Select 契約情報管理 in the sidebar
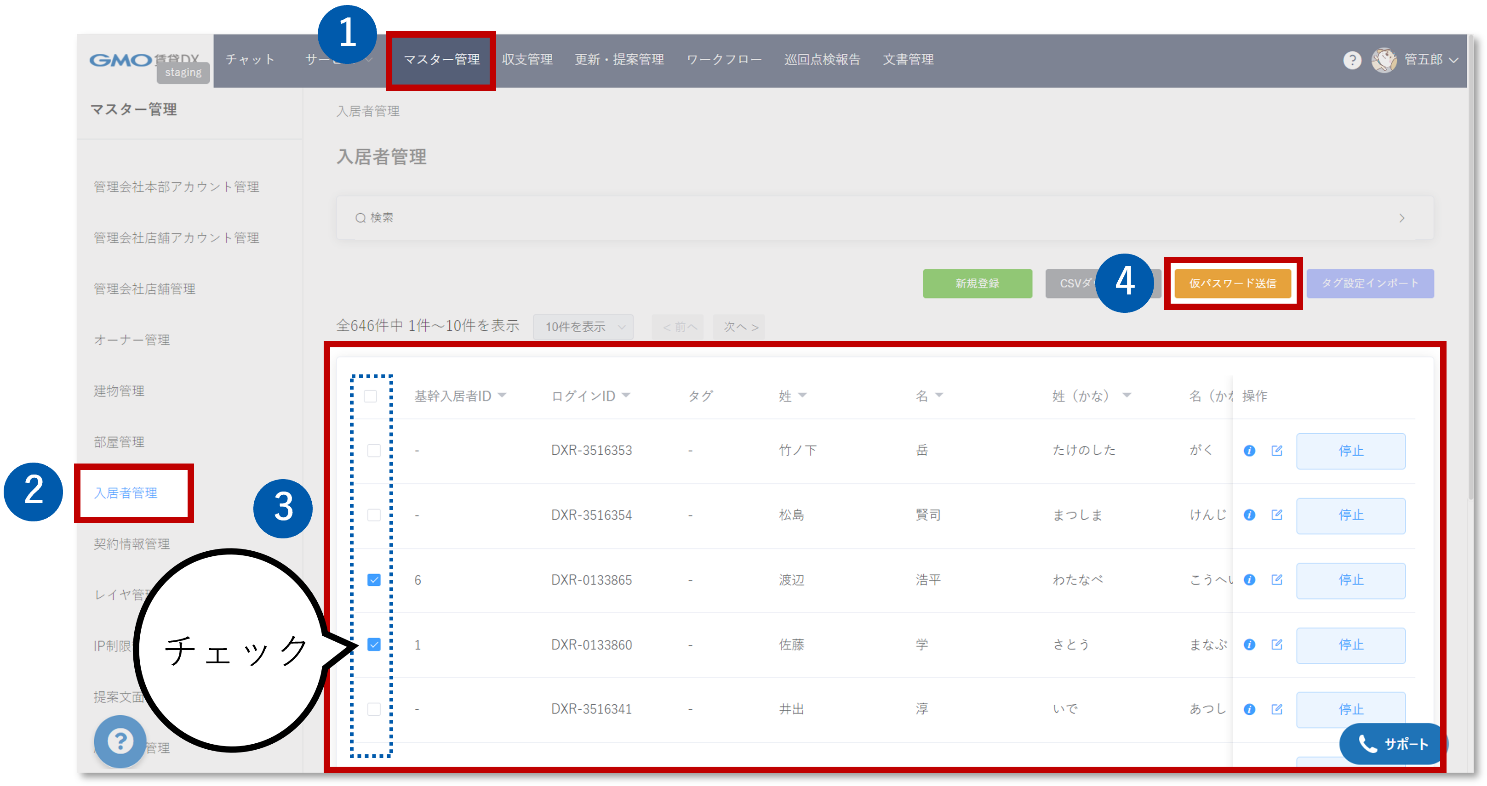The width and height of the screenshot is (1487, 786). point(132,544)
